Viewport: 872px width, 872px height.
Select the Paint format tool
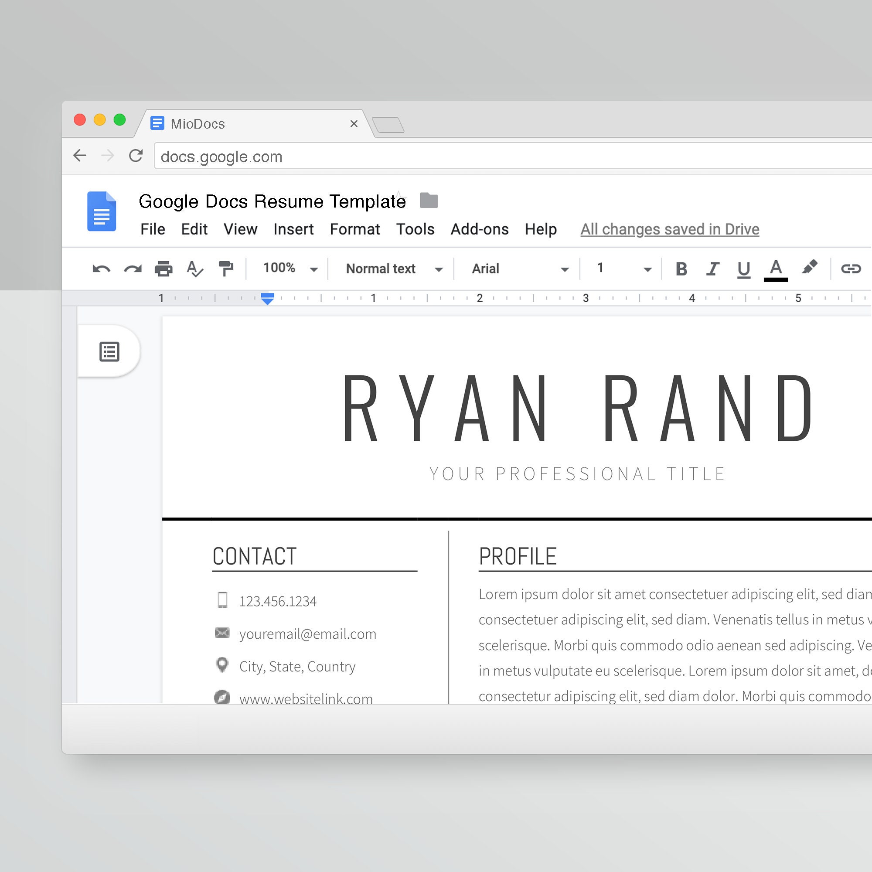(226, 268)
